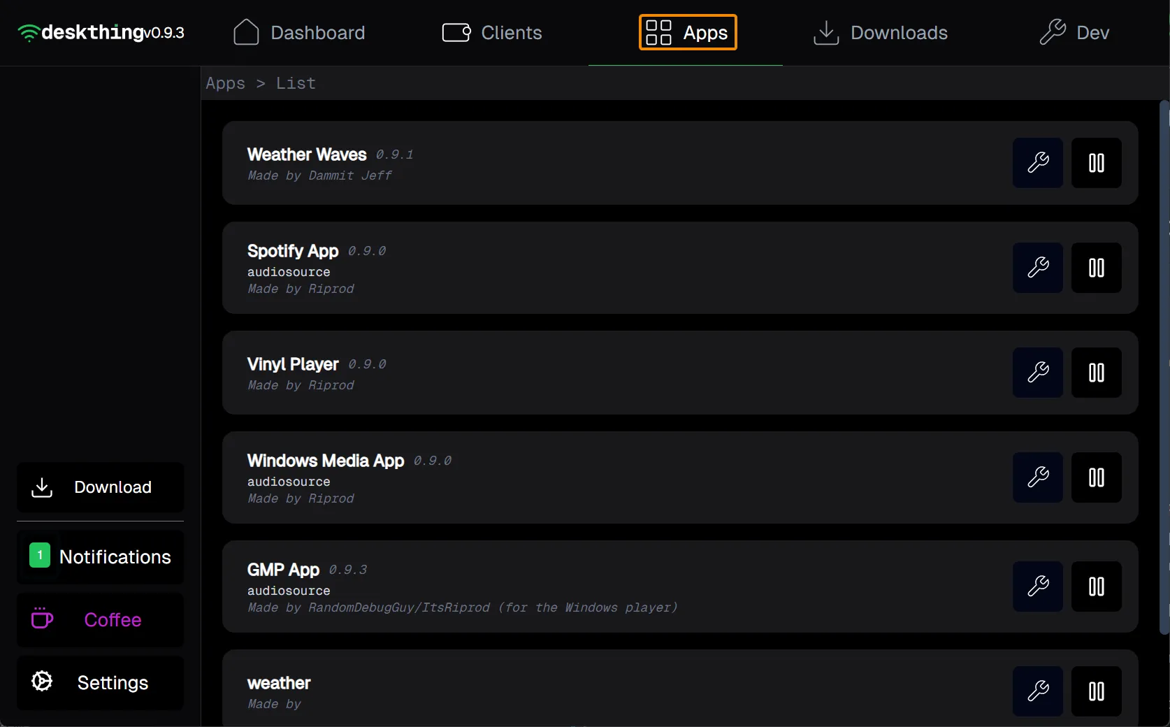
Task: Select the GMP App title
Action: tap(283, 570)
